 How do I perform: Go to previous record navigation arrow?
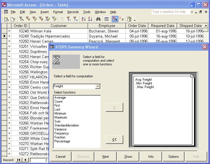point(25,160)
